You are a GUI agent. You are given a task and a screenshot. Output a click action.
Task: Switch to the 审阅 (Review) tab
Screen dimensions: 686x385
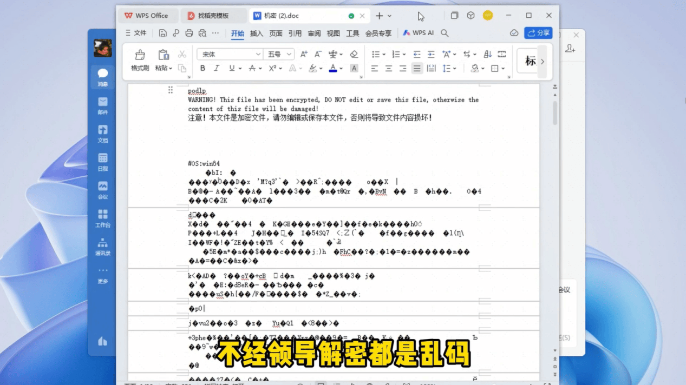click(x=315, y=34)
